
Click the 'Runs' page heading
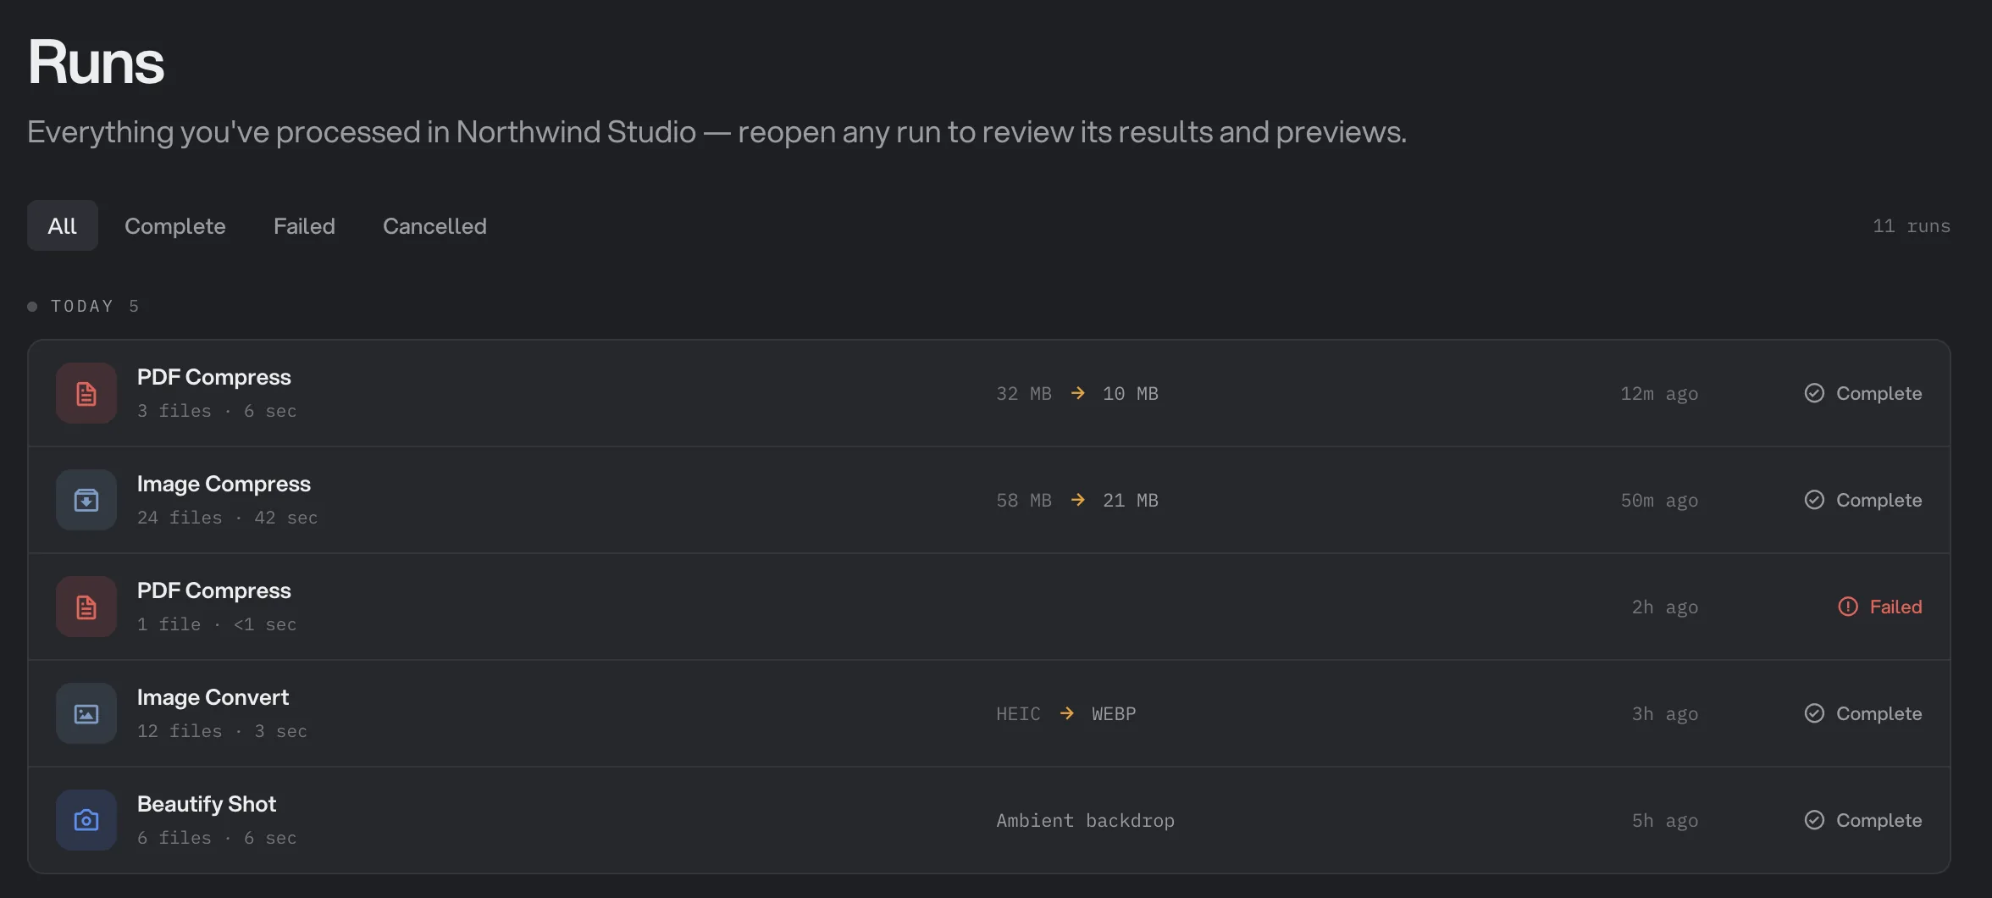click(96, 62)
